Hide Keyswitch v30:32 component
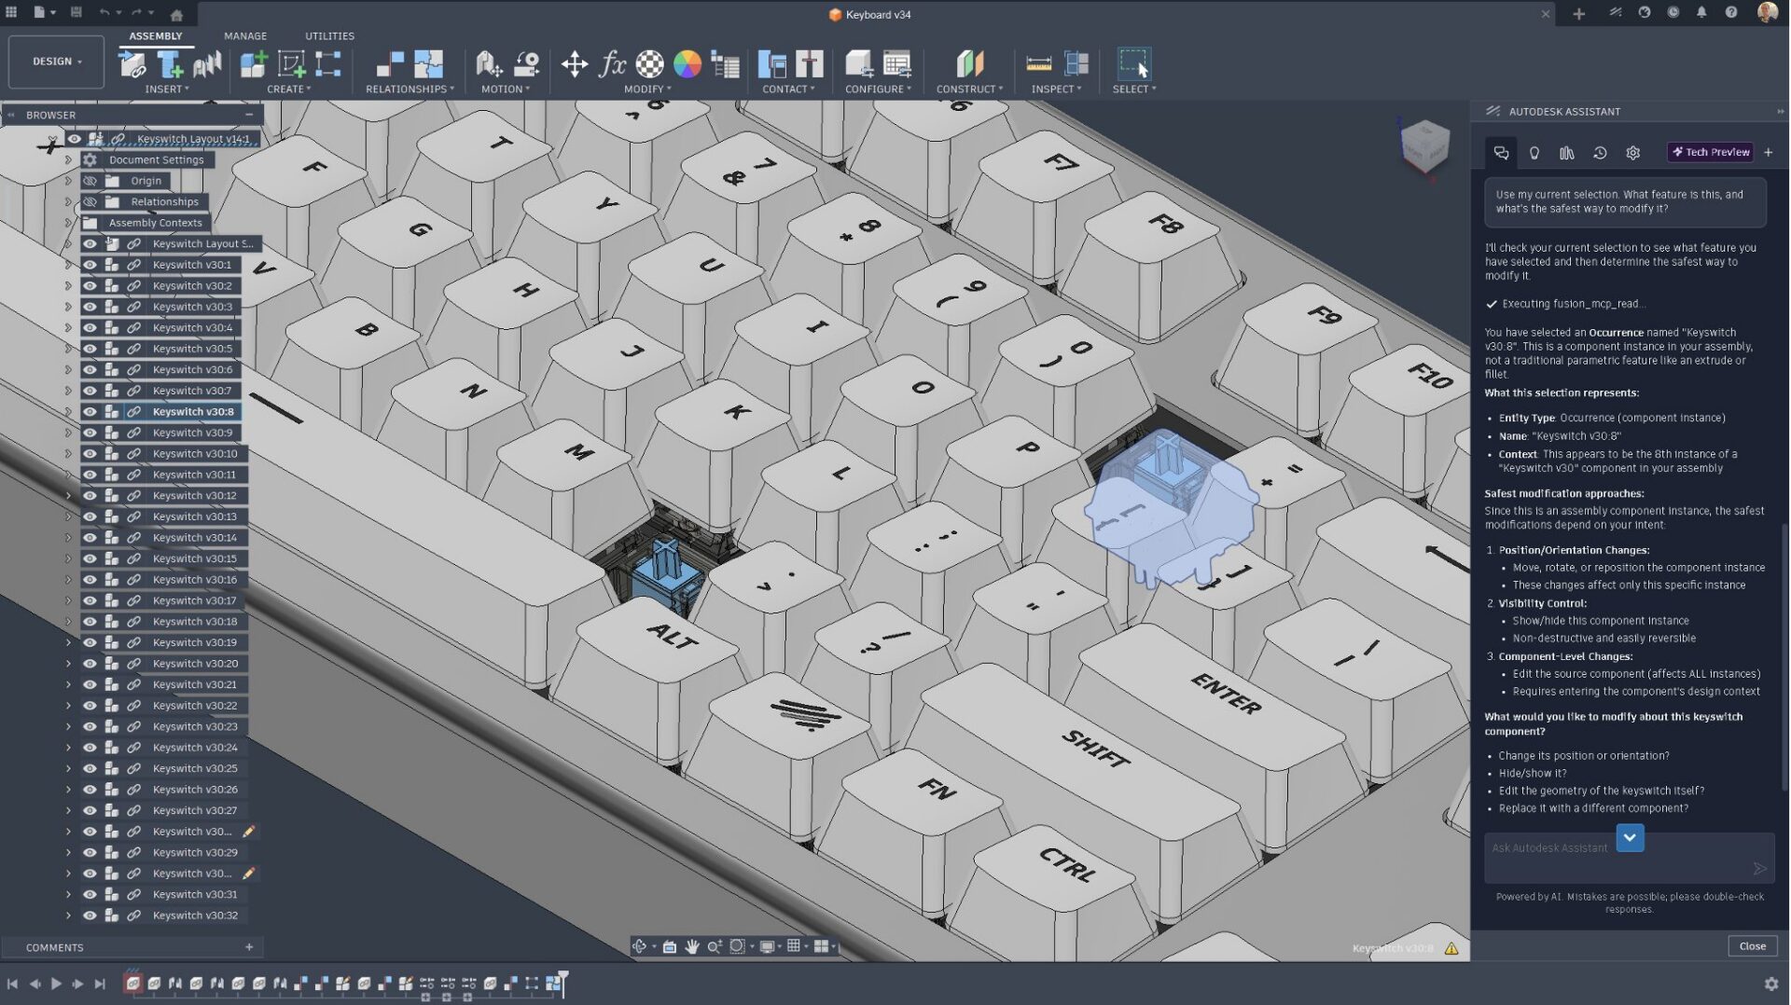The image size is (1791, 1005). click(90, 916)
